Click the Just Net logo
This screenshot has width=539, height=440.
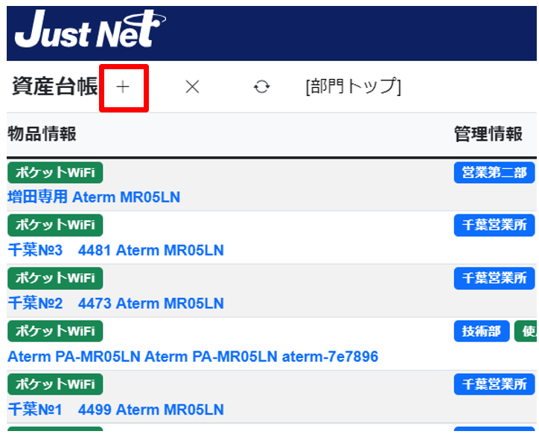point(89,31)
